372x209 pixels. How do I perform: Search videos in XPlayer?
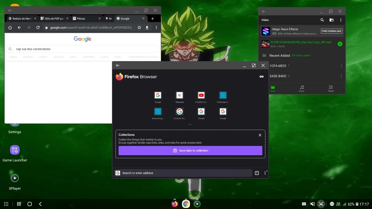pyautogui.click(x=322, y=20)
